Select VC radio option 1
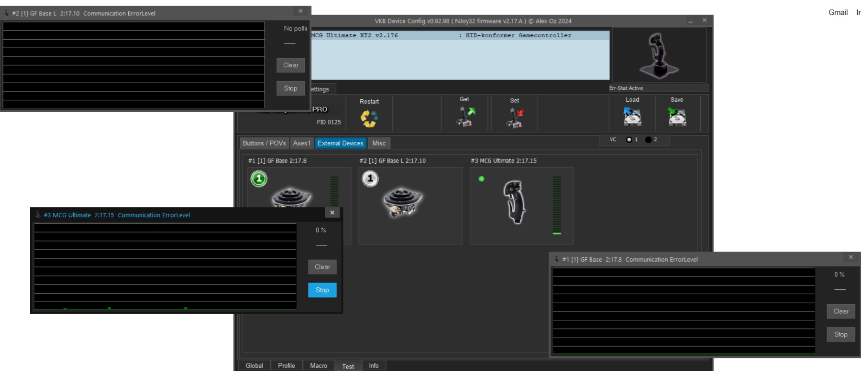 pyautogui.click(x=629, y=140)
